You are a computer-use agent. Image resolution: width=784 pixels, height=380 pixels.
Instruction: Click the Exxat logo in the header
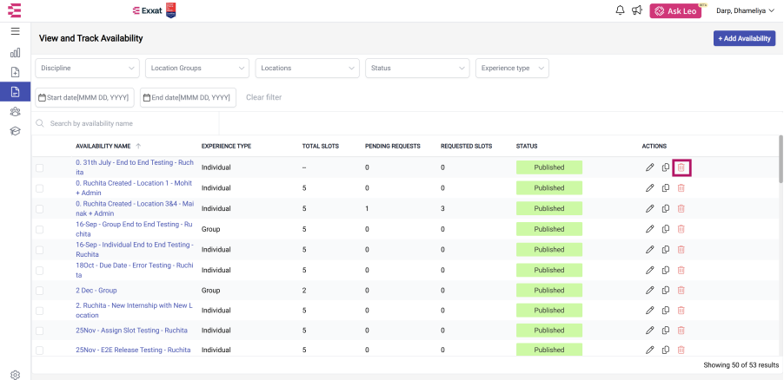[148, 10]
